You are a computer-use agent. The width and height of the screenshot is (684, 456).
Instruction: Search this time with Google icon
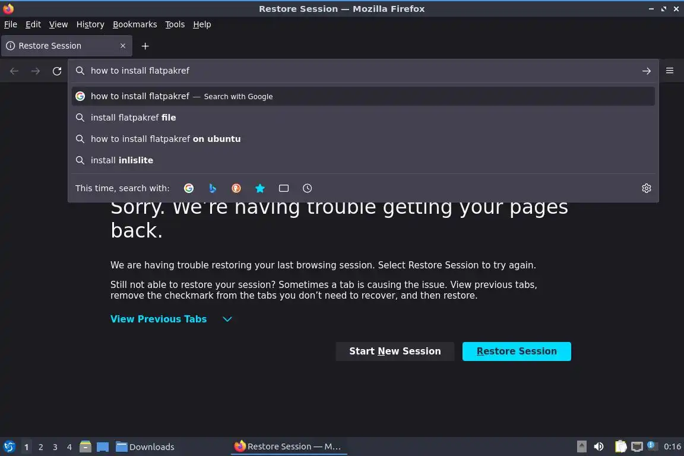pos(189,188)
